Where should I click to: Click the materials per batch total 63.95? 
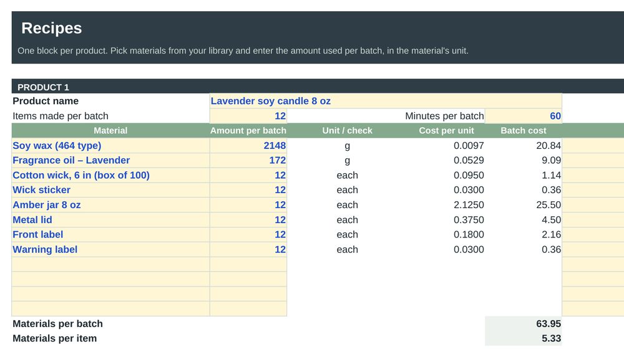(524, 323)
